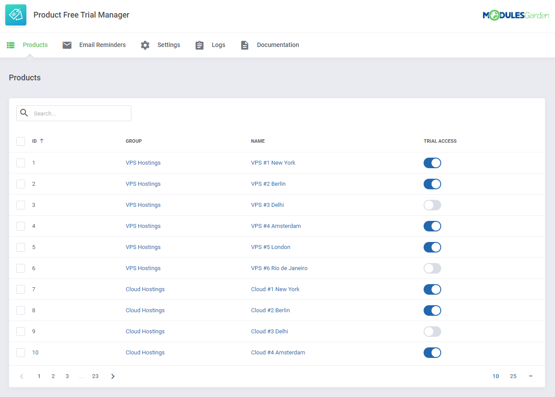Viewport: 555px width, 397px height.
Task: Click the ModulesGarden logo
Action: click(516, 14)
